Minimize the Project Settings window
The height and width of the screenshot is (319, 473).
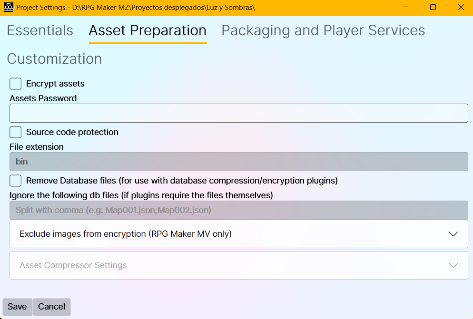click(x=404, y=7)
